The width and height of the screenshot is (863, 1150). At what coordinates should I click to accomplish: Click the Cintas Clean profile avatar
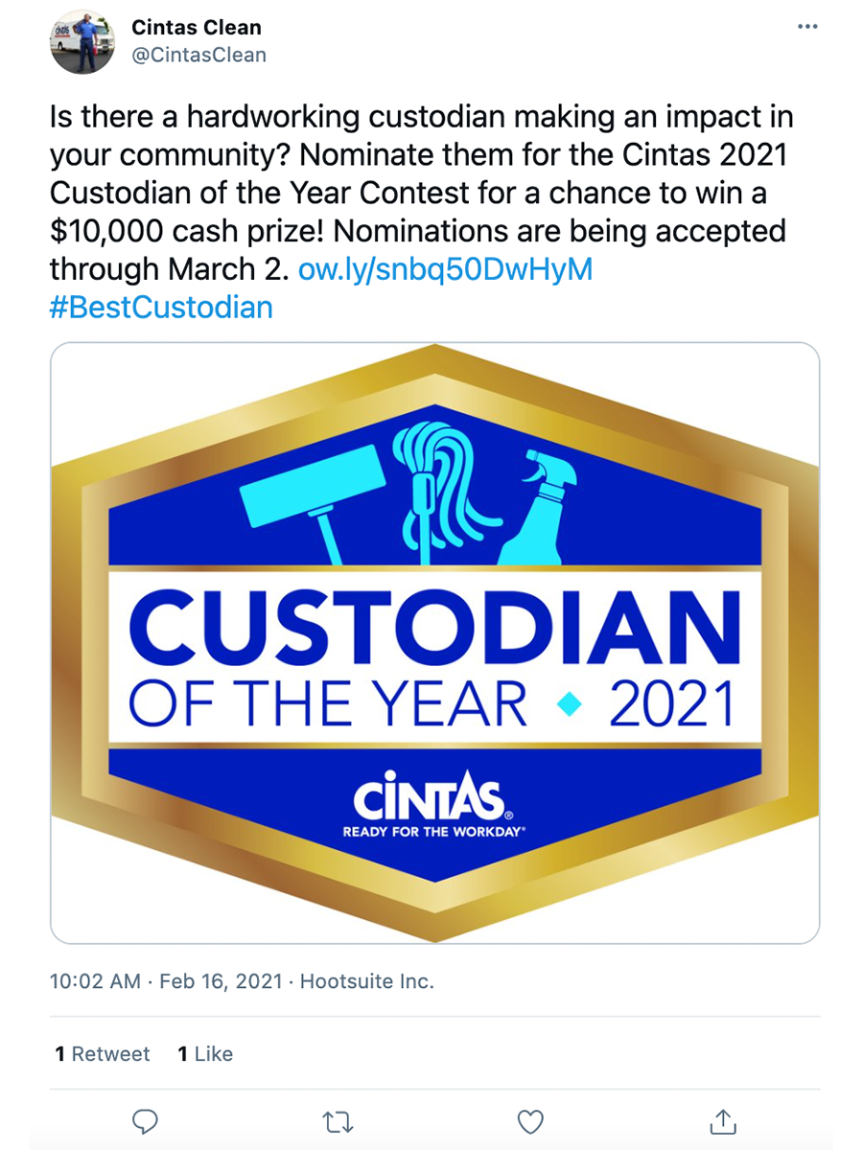79,44
